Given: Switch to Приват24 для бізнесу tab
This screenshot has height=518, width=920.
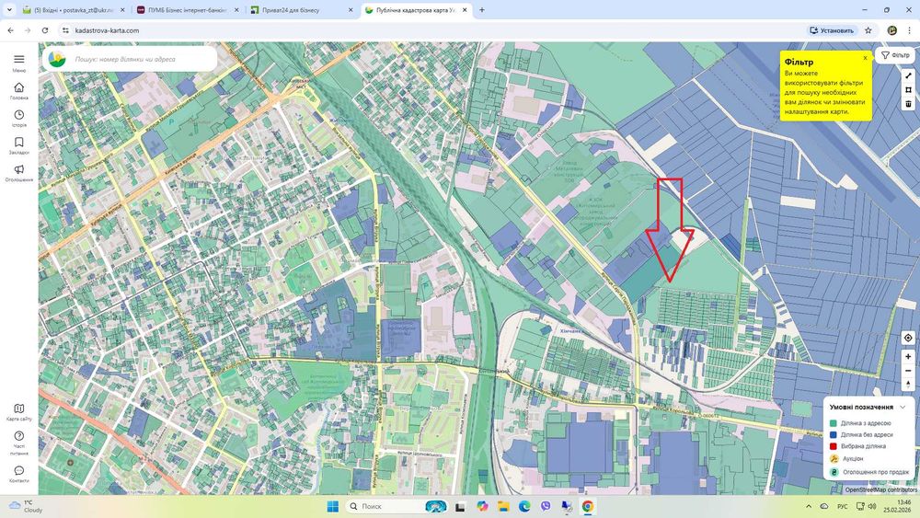Looking at the screenshot, I should coord(301,10).
